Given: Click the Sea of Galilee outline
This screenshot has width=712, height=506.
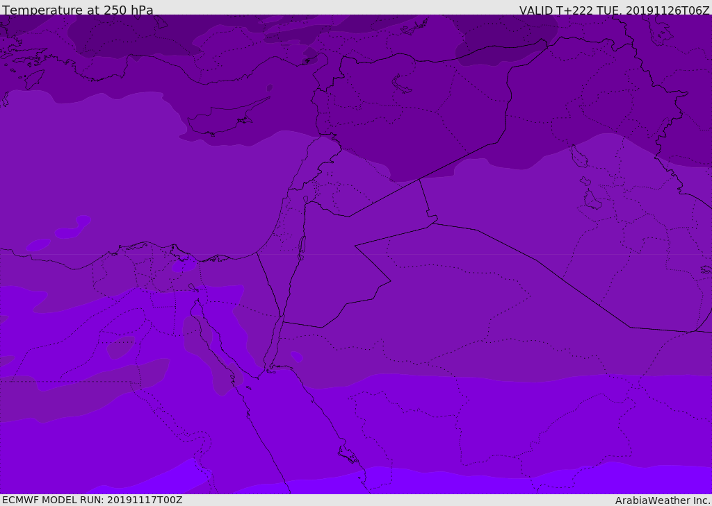Looking at the screenshot, I should coord(305,199).
